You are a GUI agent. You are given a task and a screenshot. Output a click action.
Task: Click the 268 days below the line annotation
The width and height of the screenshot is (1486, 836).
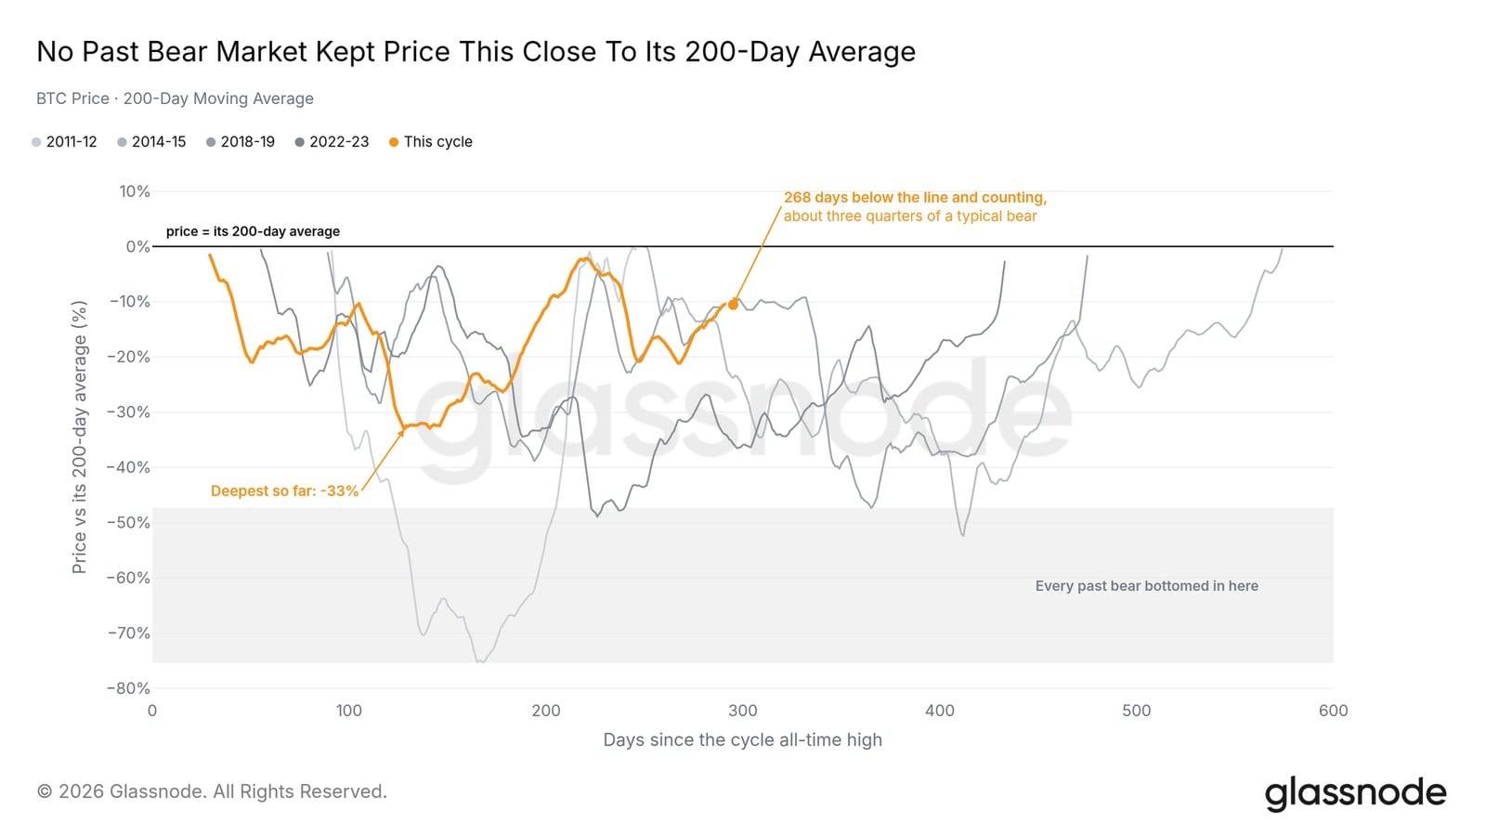pyautogui.click(x=915, y=206)
